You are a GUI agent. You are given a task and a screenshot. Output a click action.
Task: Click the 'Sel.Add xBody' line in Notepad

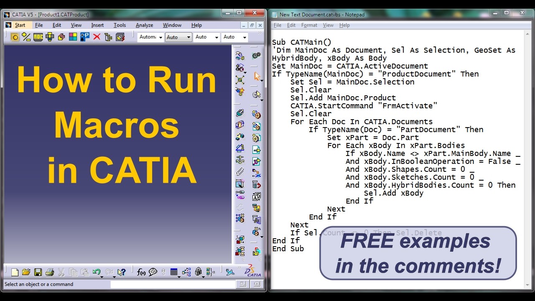coord(394,193)
